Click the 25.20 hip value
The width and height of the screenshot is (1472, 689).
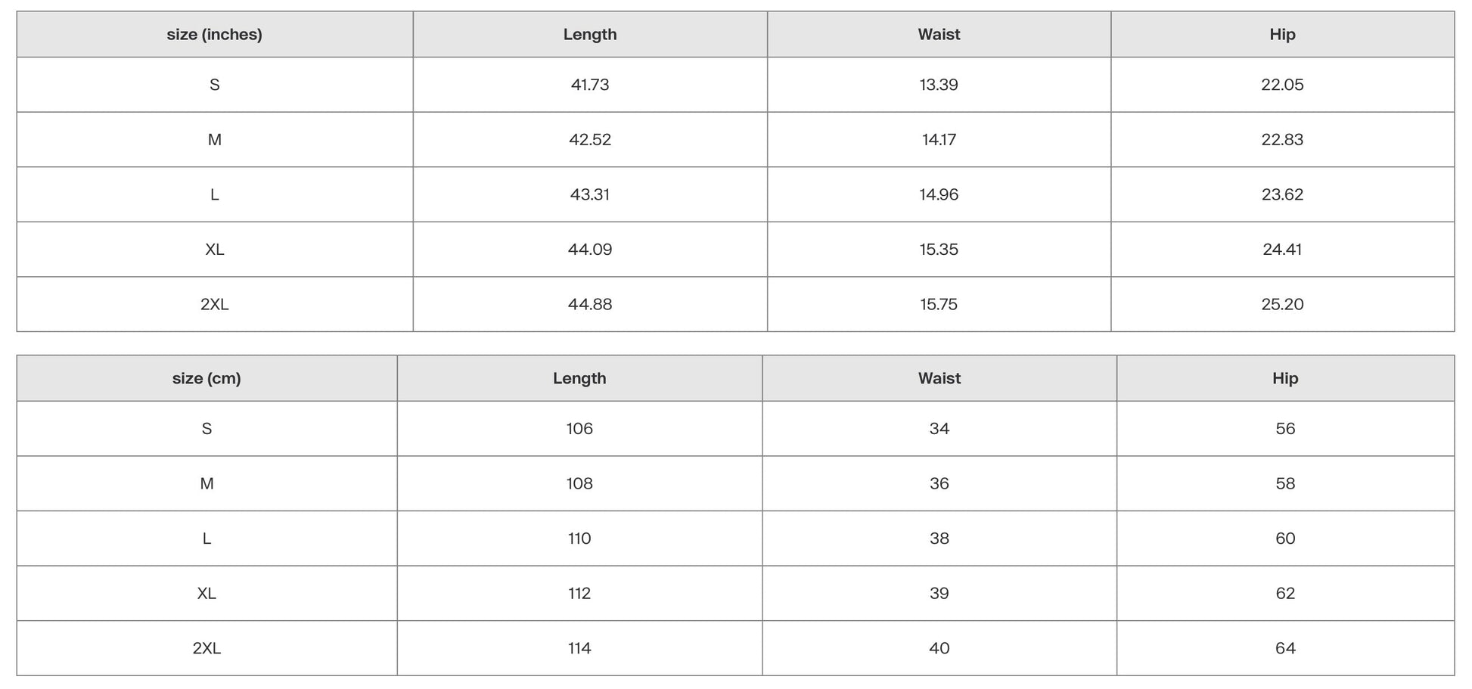1282,305
